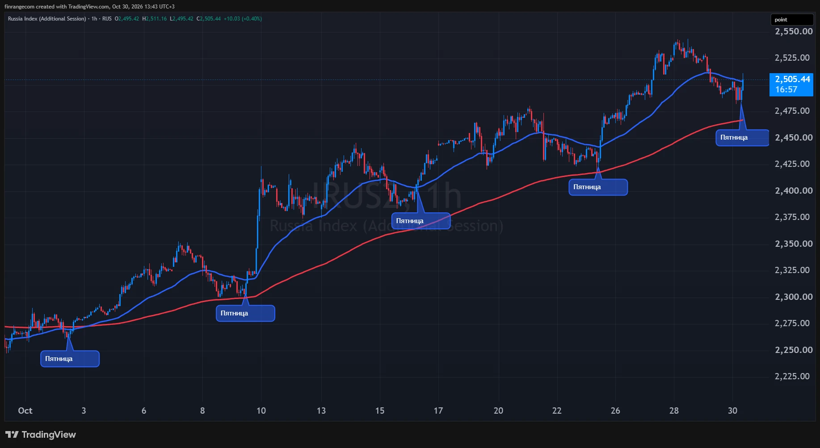
Task: Click the 28 date label on time axis
Action: click(x=674, y=411)
